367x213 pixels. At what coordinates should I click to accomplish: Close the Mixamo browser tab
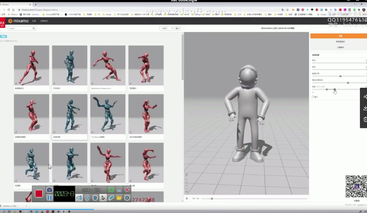point(30,5)
